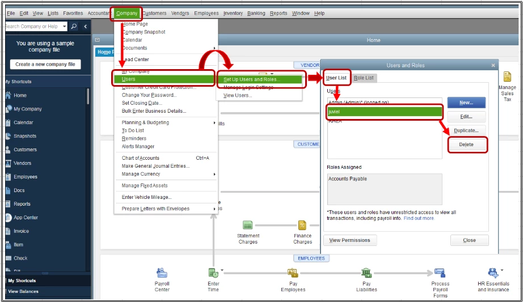This screenshot has height=302, width=523.
Task: Expand Documents submenu in Company menu
Action: (214, 48)
